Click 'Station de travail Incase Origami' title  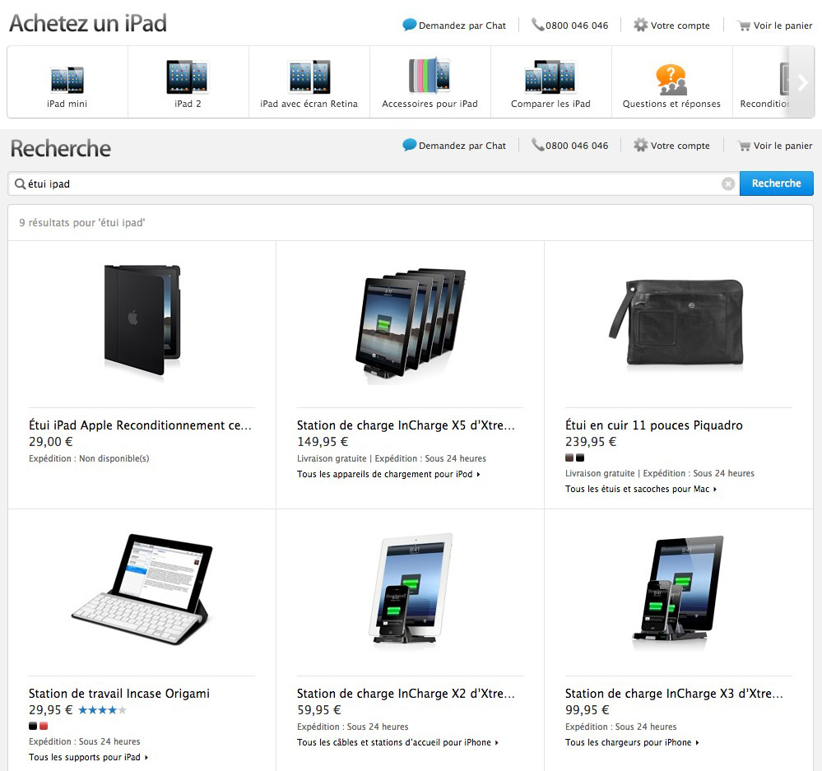click(119, 694)
